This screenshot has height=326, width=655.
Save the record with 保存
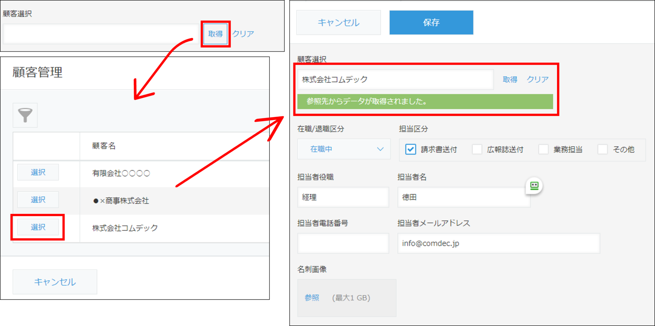(431, 23)
